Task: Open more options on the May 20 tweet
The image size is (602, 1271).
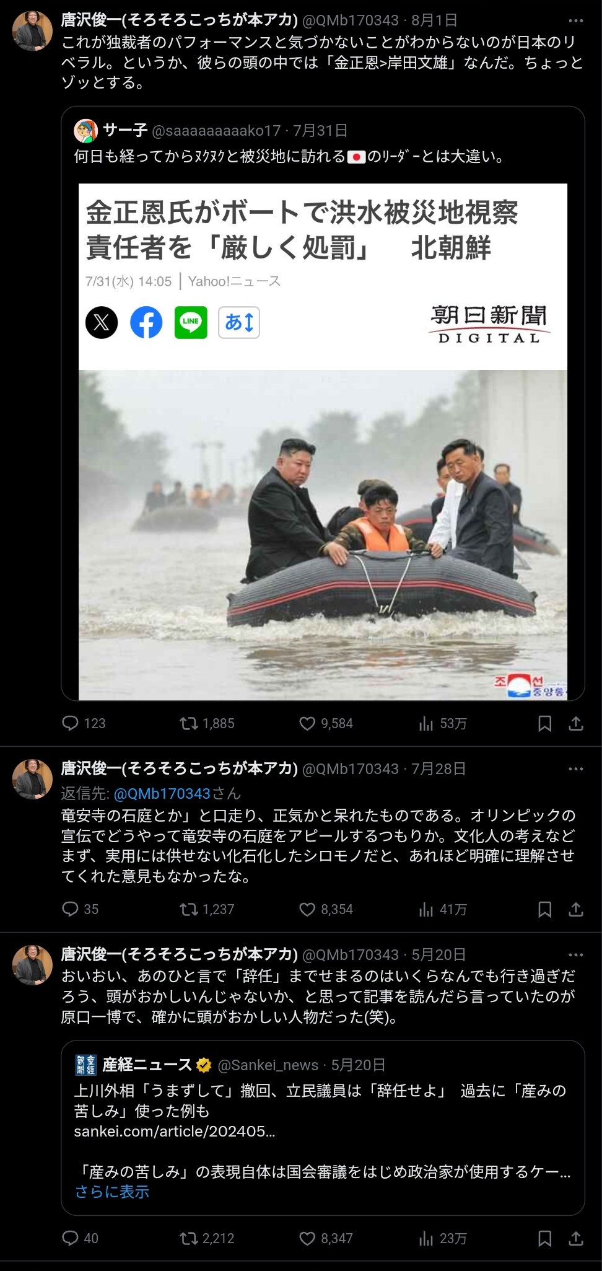Action: click(576, 955)
